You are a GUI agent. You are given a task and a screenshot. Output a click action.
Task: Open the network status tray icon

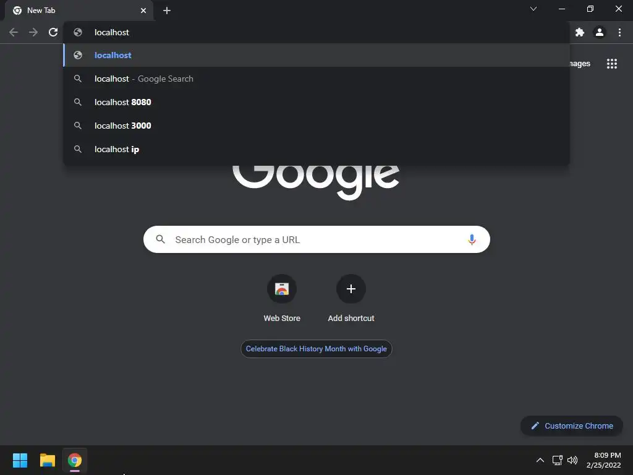coord(558,460)
